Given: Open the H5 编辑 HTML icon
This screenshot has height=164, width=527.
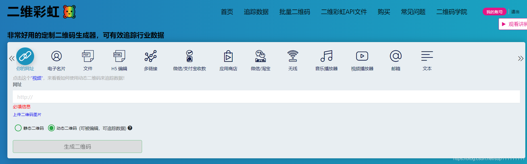Looking at the screenshot, I should click(x=119, y=56).
